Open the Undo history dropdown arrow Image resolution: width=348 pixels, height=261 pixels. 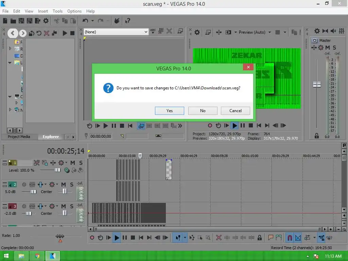[x=92, y=21]
